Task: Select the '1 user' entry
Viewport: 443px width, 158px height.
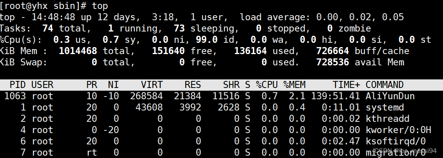Action: point(209,17)
